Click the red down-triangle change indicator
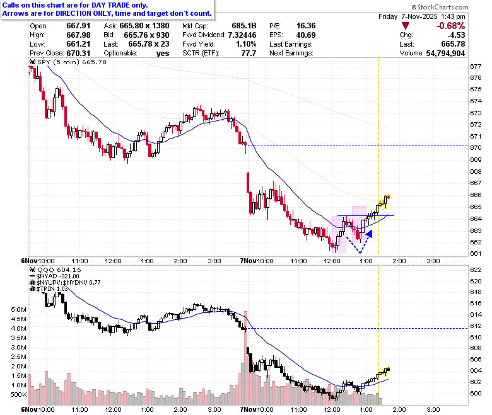The height and width of the screenshot is (415, 492). coord(406,26)
